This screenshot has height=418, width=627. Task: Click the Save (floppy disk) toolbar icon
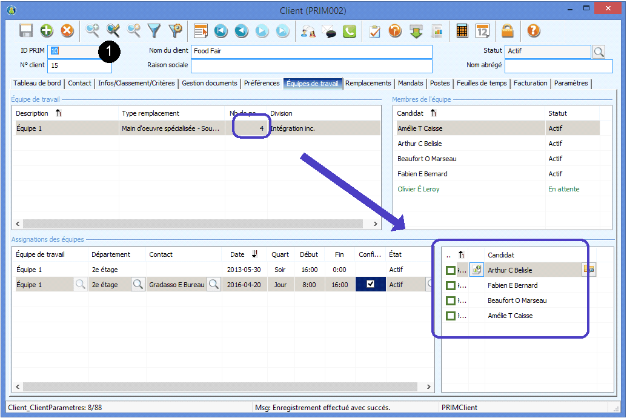tap(26, 31)
